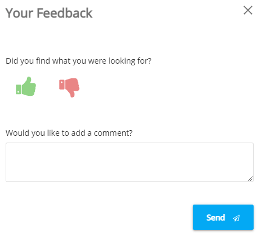257x235 pixels.
Task: Click the 'Did you find what you were looking for?' text
Action: [x=78, y=61]
